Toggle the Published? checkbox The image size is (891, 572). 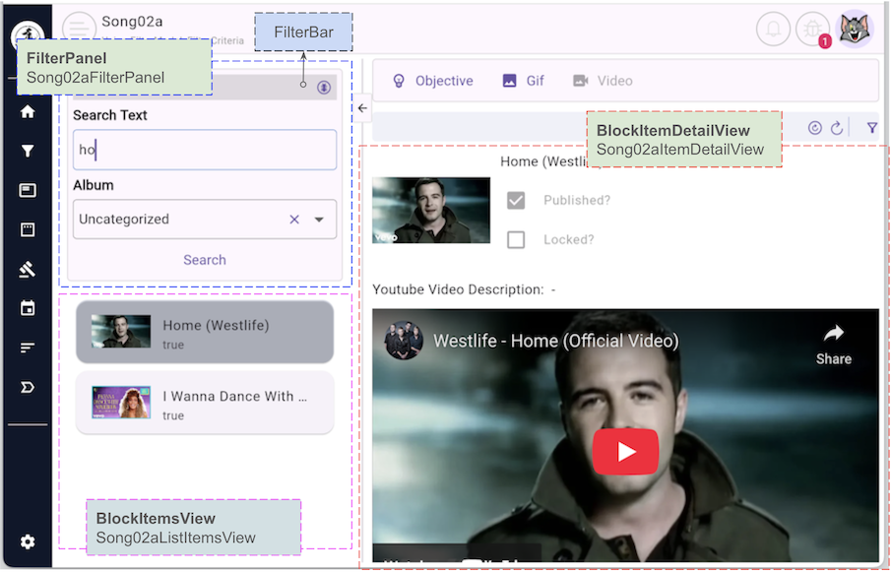pyautogui.click(x=516, y=200)
